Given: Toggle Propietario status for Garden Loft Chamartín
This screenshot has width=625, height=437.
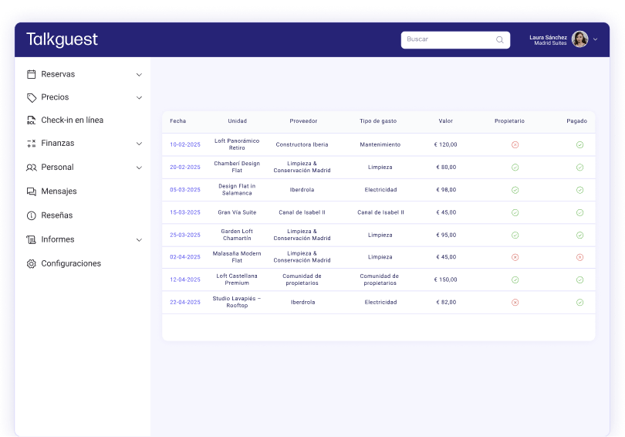Looking at the screenshot, I should pos(515,235).
